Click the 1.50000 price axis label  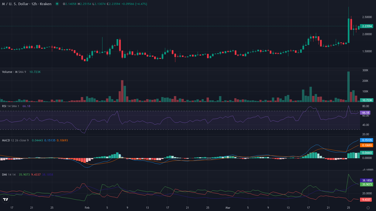(367, 51)
